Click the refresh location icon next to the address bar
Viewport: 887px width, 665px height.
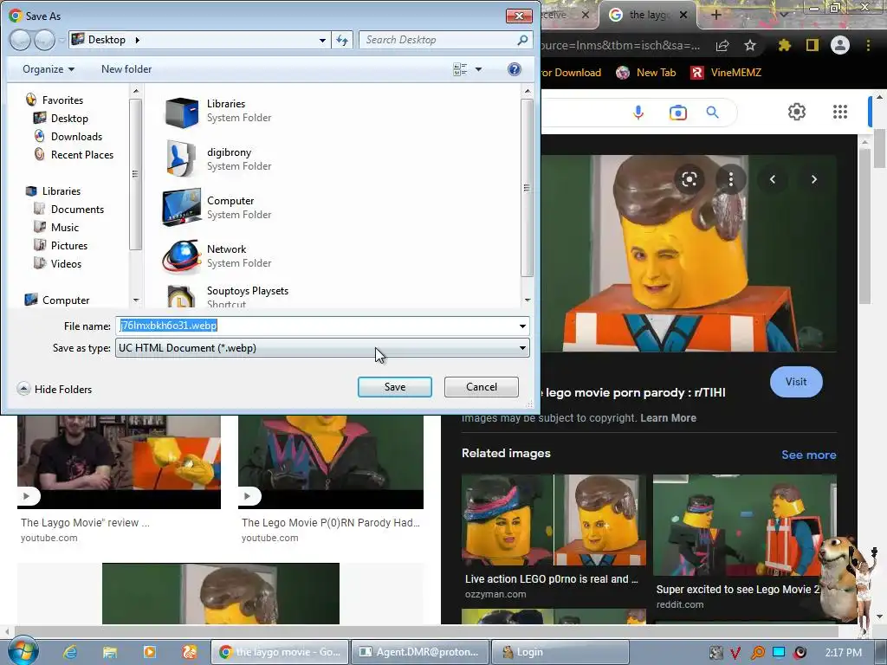point(342,40)
